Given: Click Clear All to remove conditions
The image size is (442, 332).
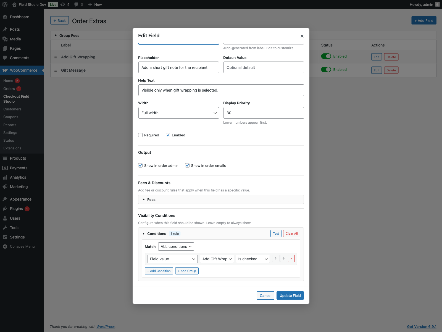Looking at the screenshot, I should tap(291, 233).
